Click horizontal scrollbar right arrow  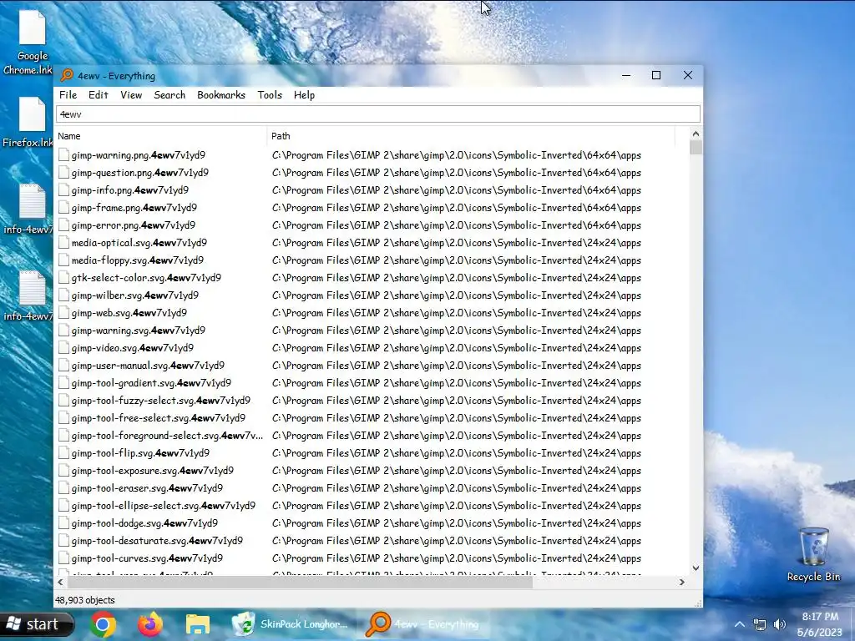coord(681,582)
